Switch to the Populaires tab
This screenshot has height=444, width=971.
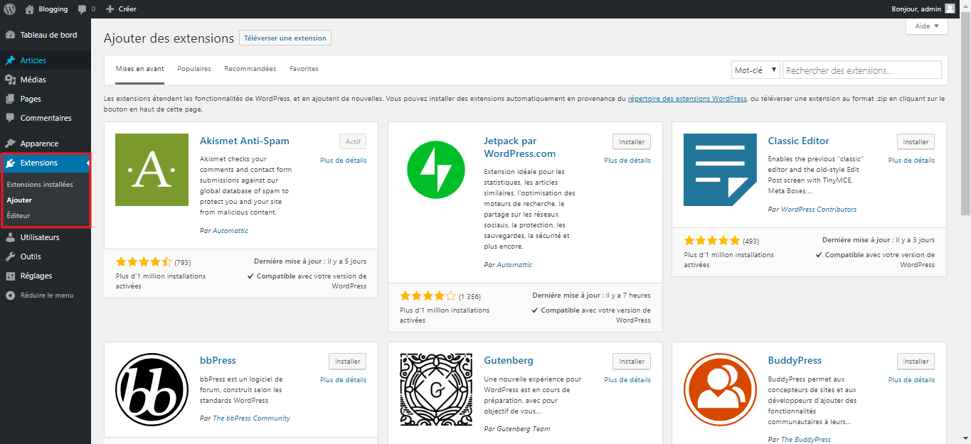[x=194, y=69]
